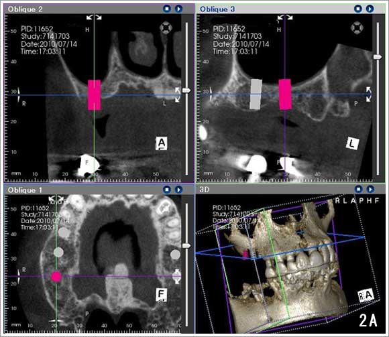Click the Oblique 1 panel title
The width and height of the screenshot is (389, 337).
(x=25, y=190)
